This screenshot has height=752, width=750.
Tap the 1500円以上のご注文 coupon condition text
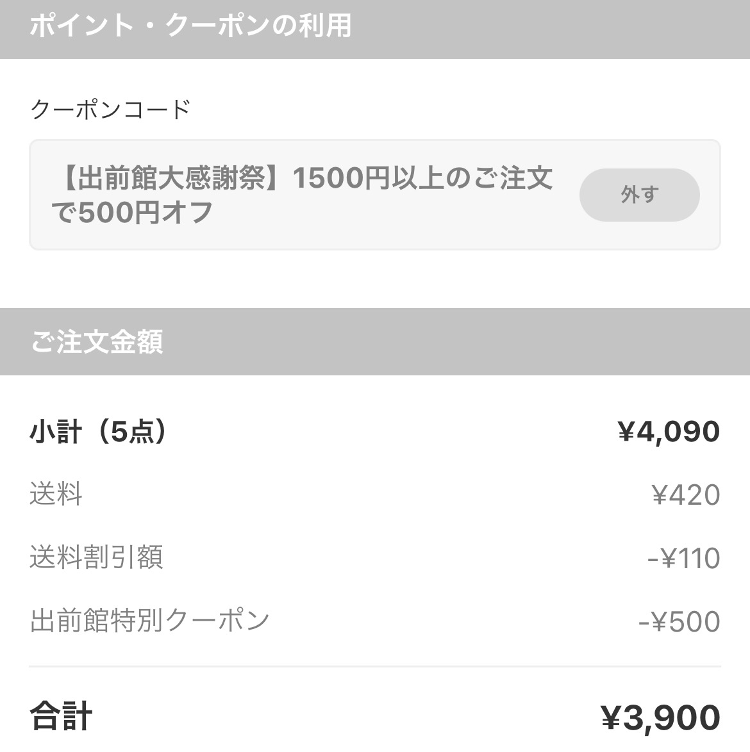(422, 177)
